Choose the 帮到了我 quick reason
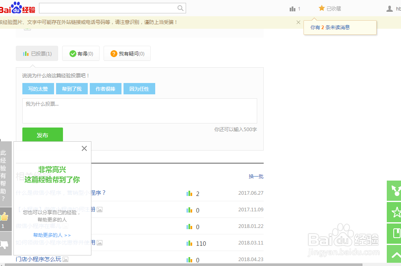Image resolution: width=401 pixels, height=266 pixels. [72, 89]
